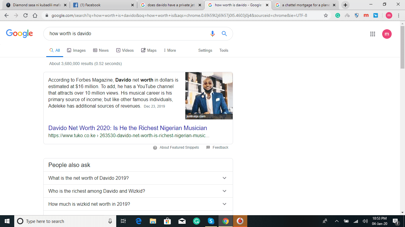Screen dimensions: 405x227
Task: Open Skype from the taskbar
Action: pyautogui.click(x=211, y=221)
